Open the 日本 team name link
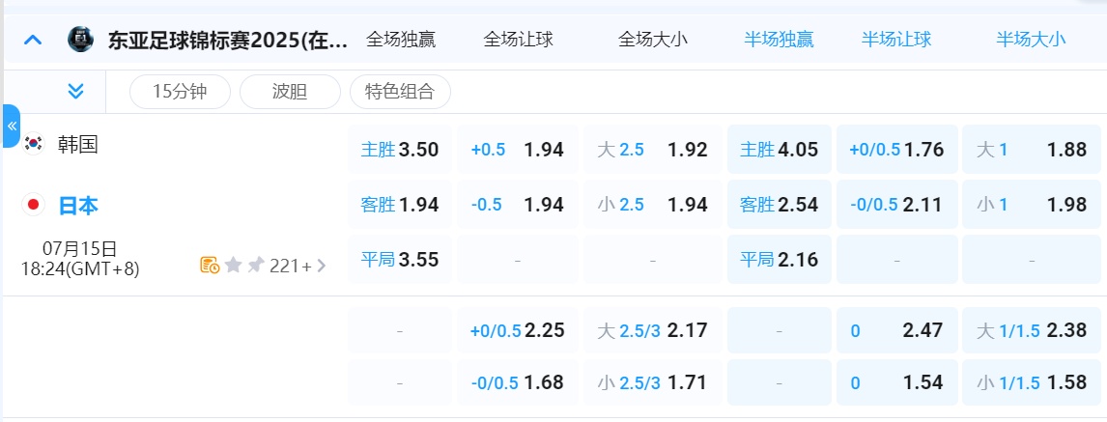This screenshot has width=1107, height=422. tap(78, 206)
